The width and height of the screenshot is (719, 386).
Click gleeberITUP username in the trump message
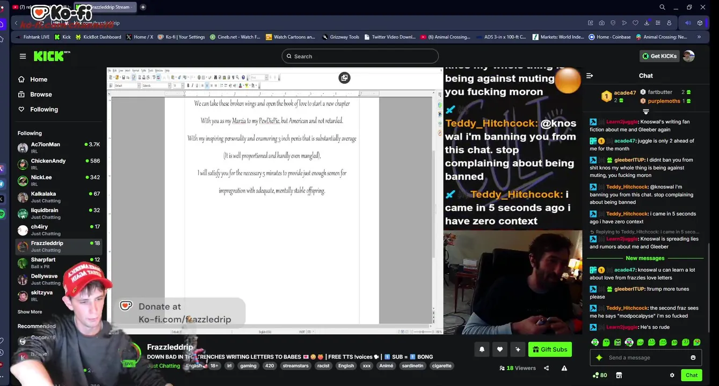(x=629, y=289)
